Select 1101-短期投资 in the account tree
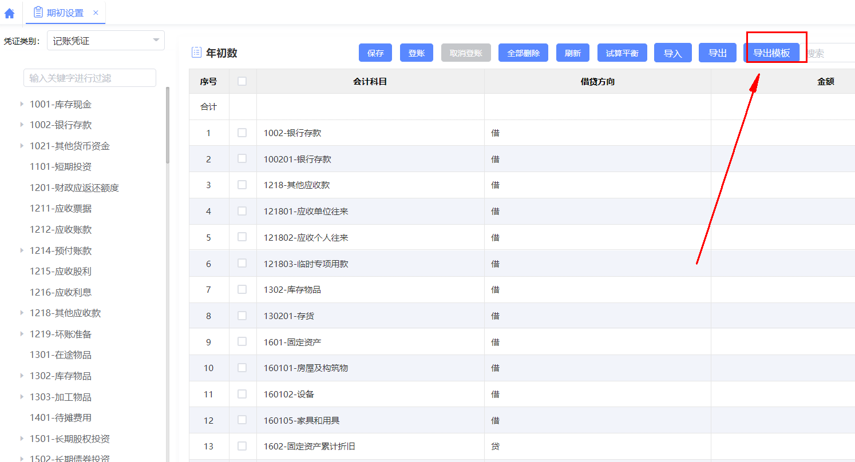Screen dimensions: 855x462 tap(61, 167)
